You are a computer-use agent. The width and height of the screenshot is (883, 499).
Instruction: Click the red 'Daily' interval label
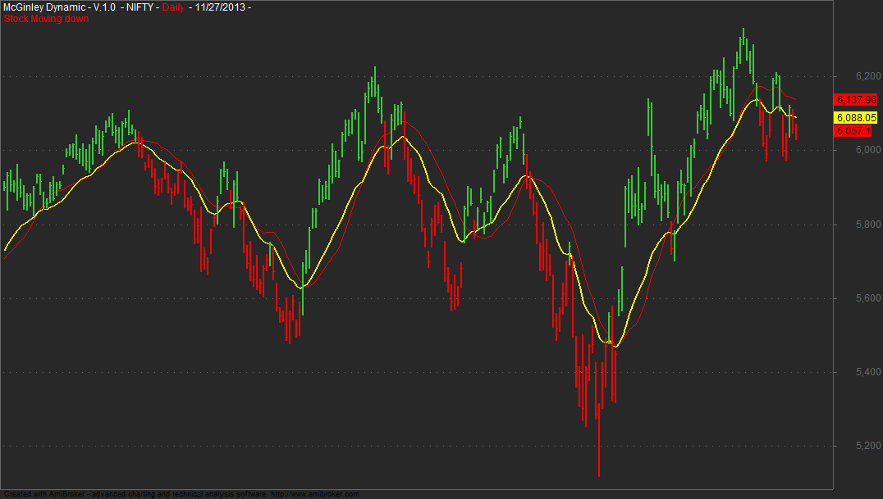[x=173, y=7]
